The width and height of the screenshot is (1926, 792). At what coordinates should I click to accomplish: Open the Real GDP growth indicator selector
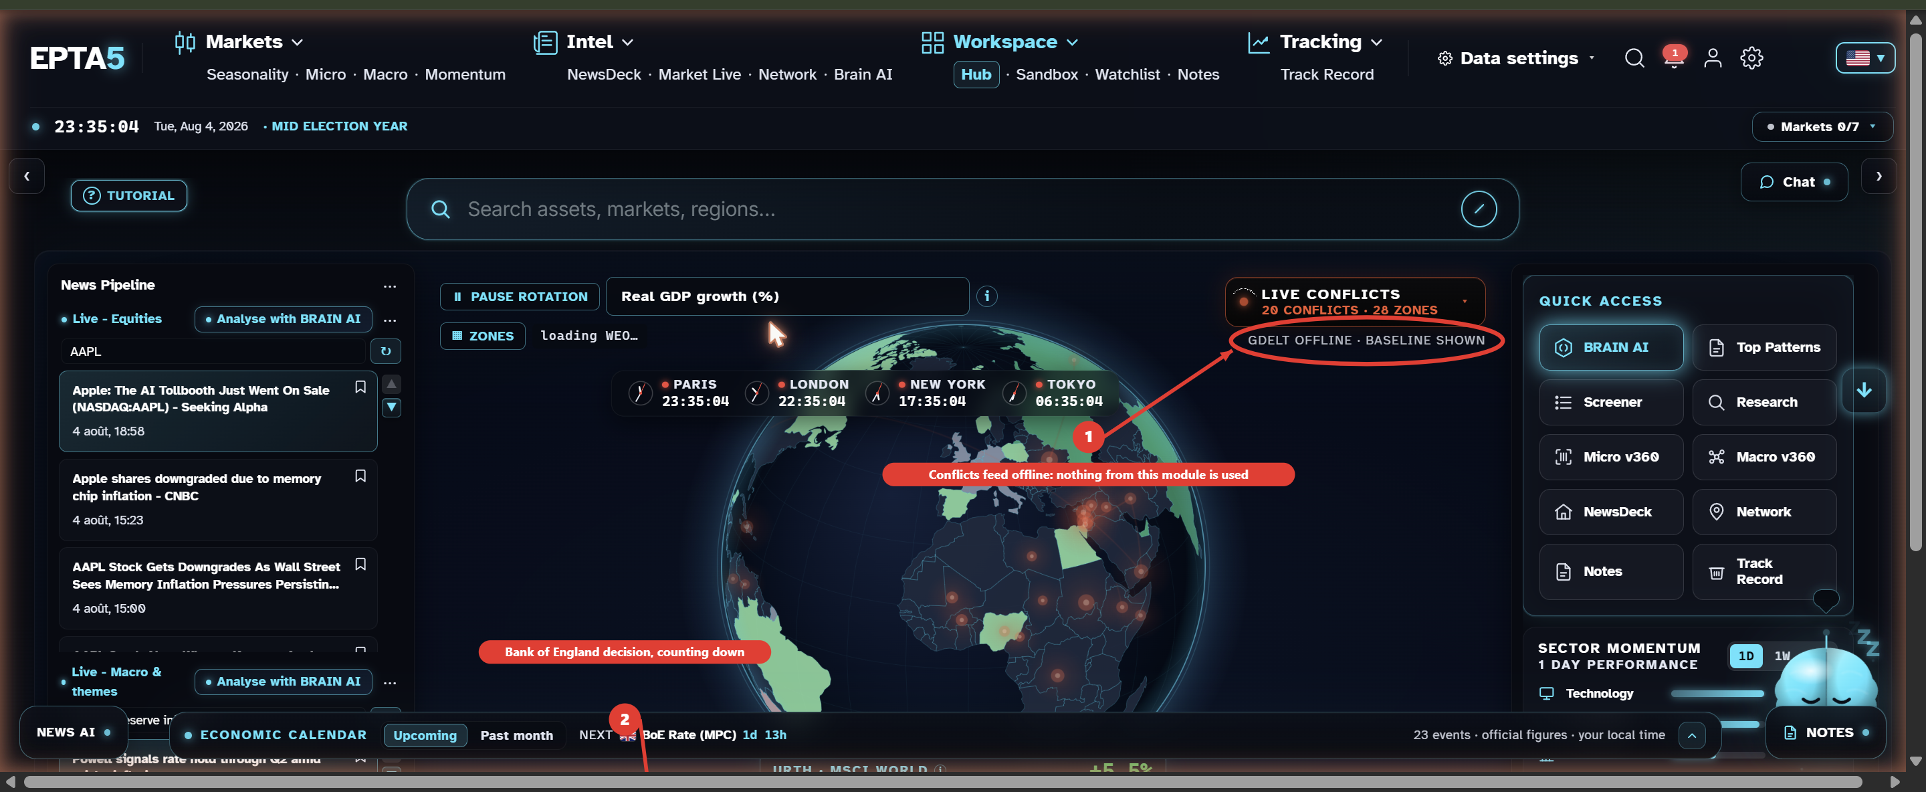point(787,297)
